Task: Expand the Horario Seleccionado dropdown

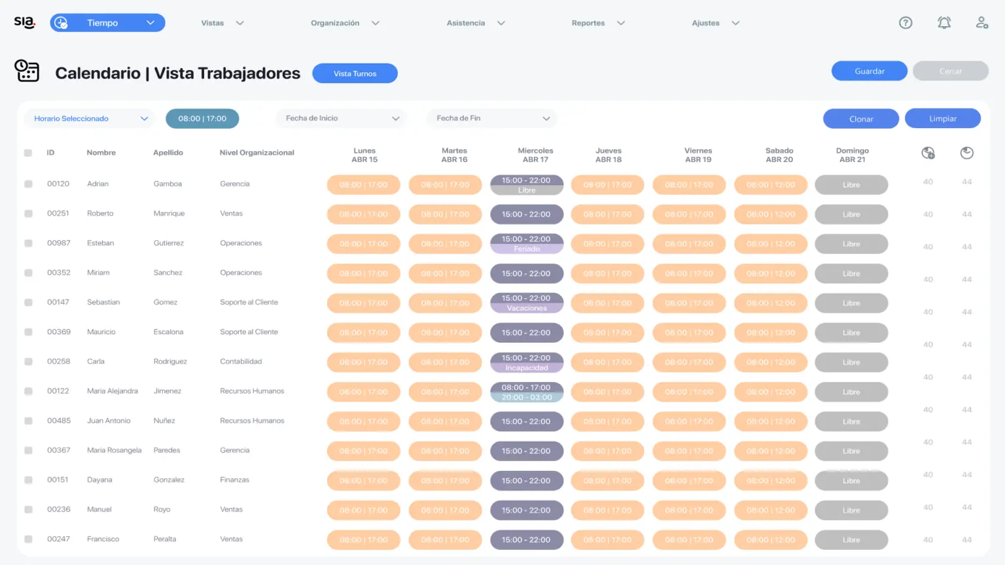Action: click(90, 118)
